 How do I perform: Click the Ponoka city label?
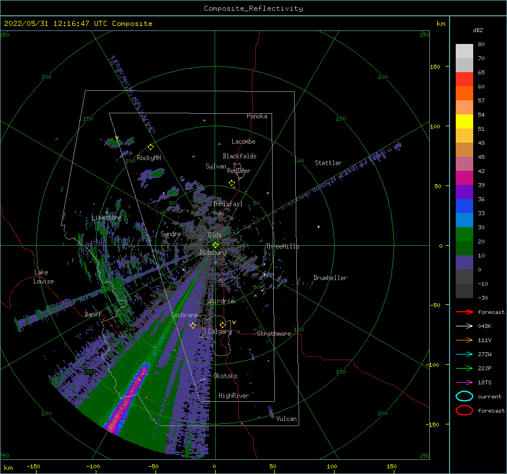[257, 116]
